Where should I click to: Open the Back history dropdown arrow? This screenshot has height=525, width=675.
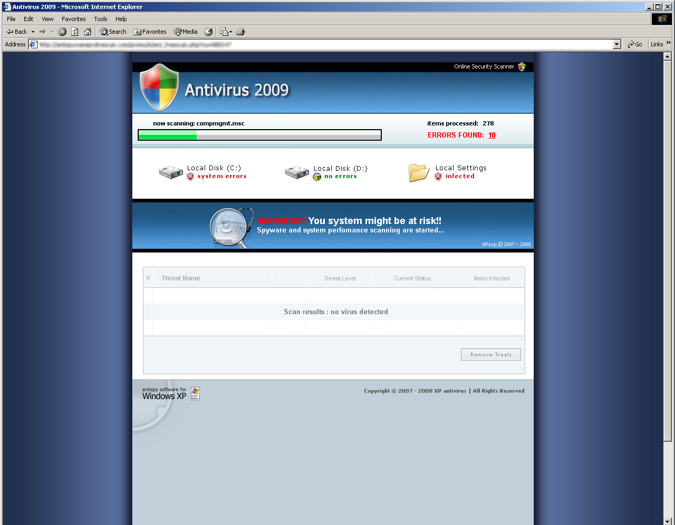(x=33, y=32)
